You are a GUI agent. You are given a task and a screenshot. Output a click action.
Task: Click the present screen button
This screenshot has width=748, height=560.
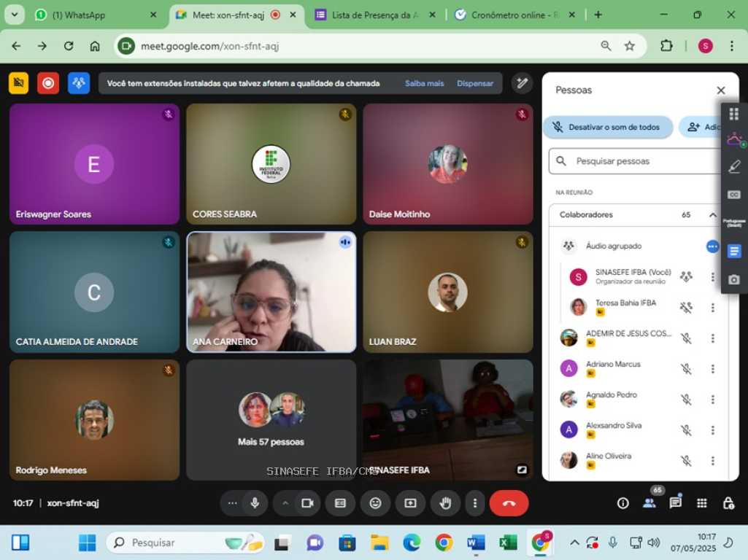pos(410,503)
